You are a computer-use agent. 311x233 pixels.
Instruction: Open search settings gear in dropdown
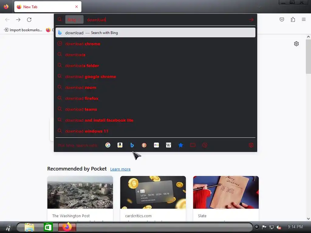[x=251, y=145]
